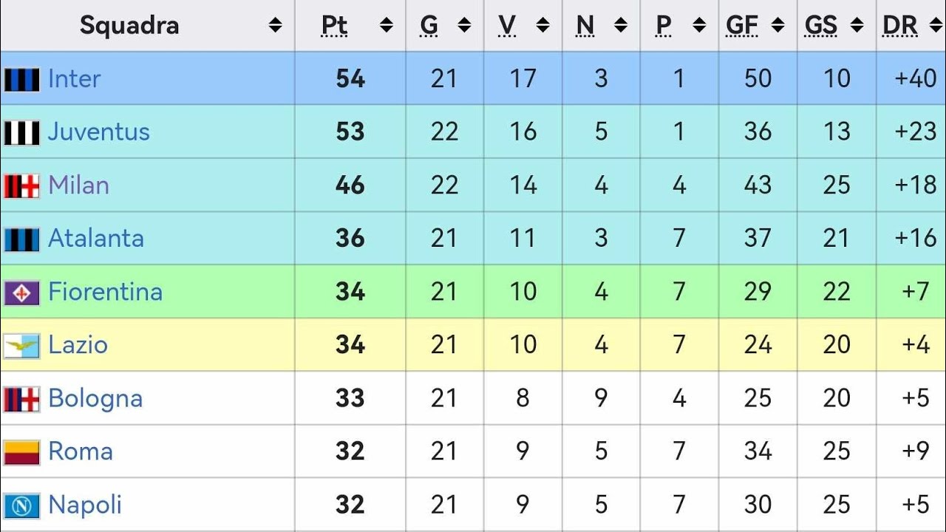This screenshot has width=946, height=532.
Task: Click the Atalanta kit icon
Action: coord(21,239)
